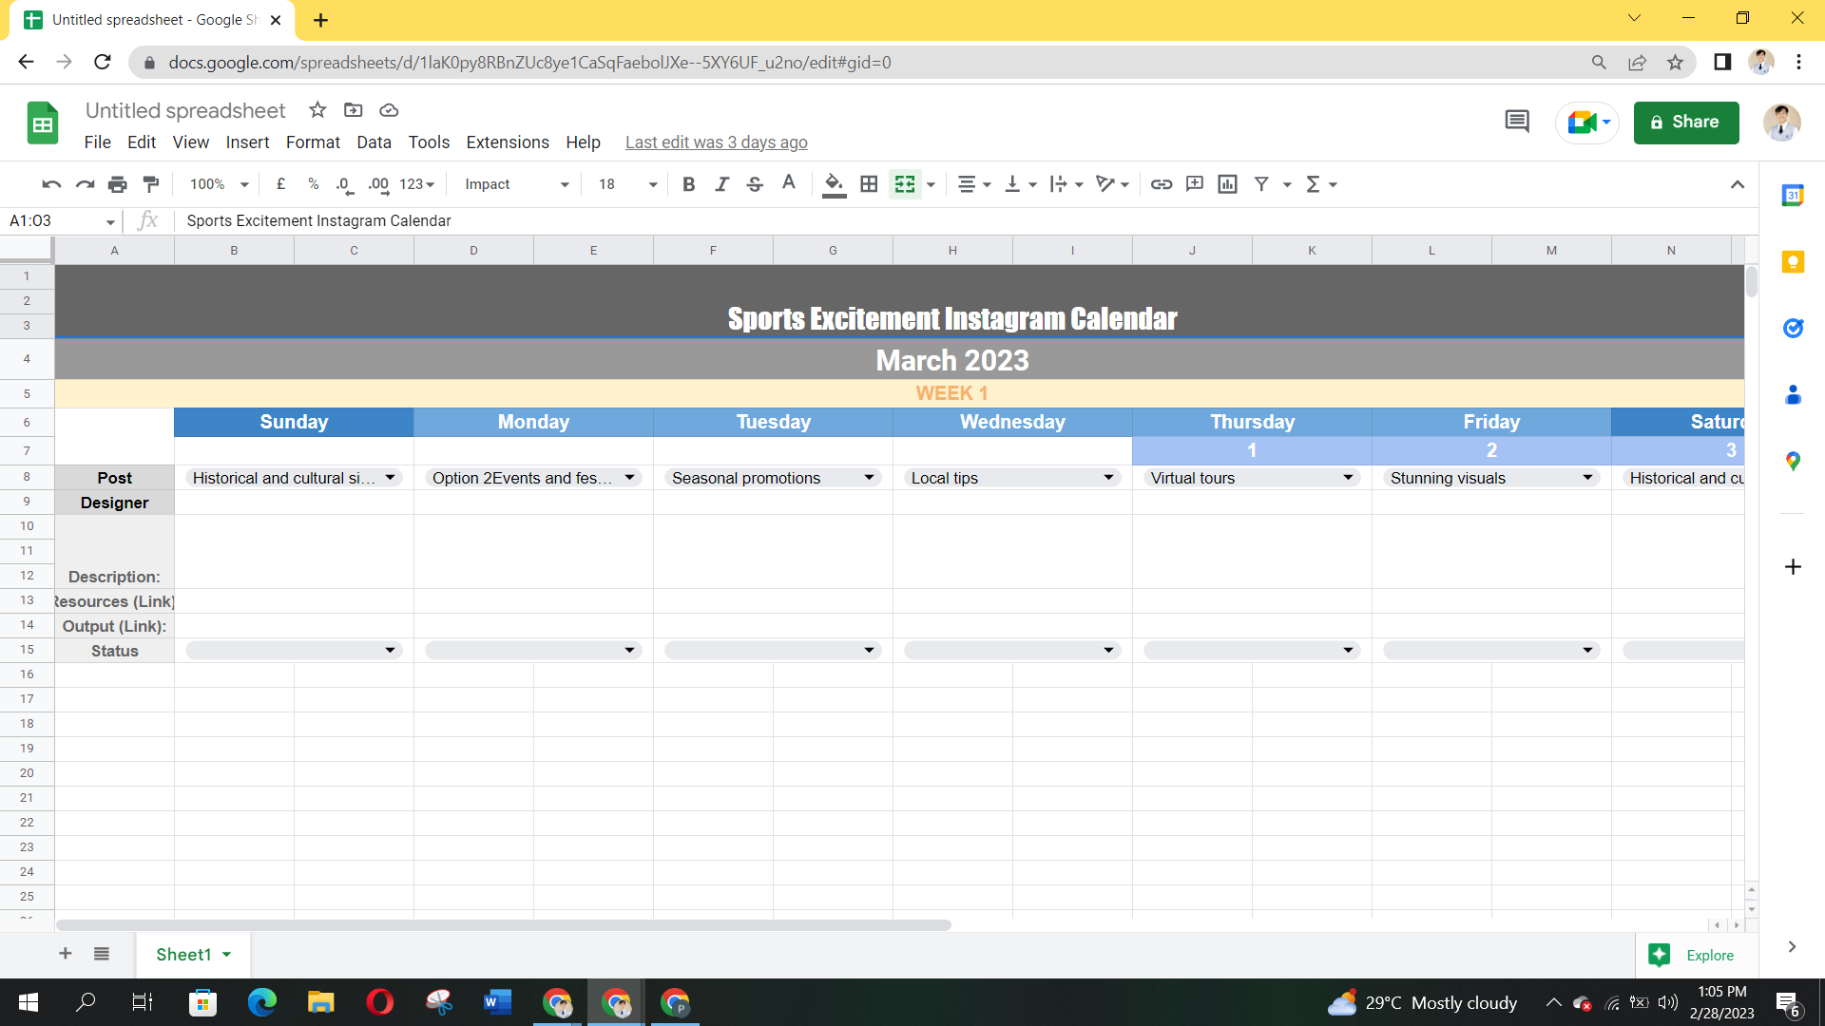
Task: Toggle italic formatting
Action: [722, 184]
